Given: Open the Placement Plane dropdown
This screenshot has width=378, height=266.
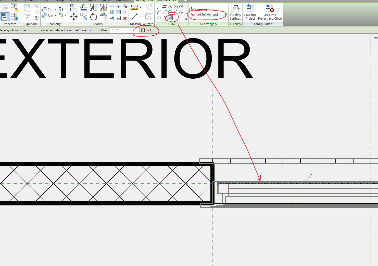Looking at the screenshot, I should (79, 30).
